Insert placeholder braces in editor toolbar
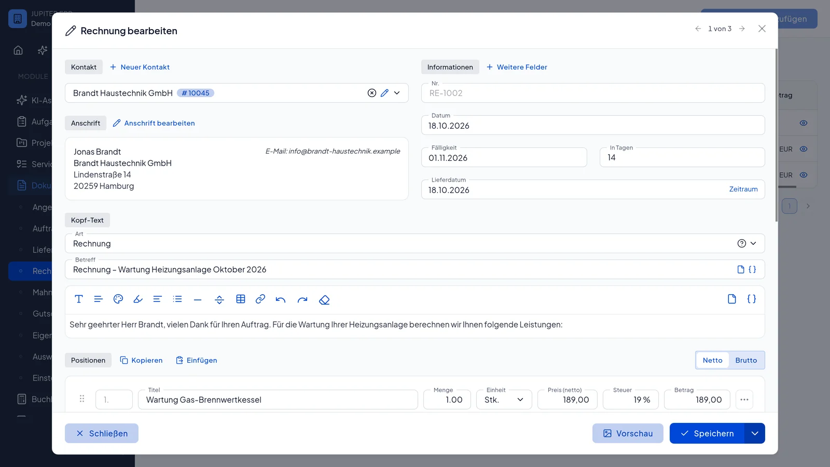830x467 pixels. [752, 299]
